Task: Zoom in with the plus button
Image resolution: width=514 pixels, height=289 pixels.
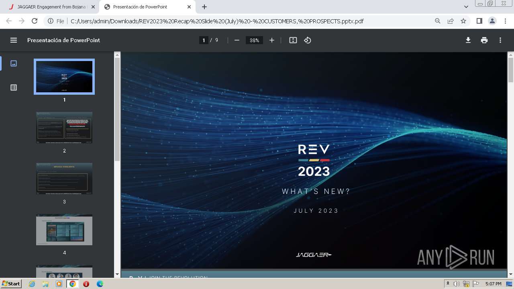Action: [272, 40]
